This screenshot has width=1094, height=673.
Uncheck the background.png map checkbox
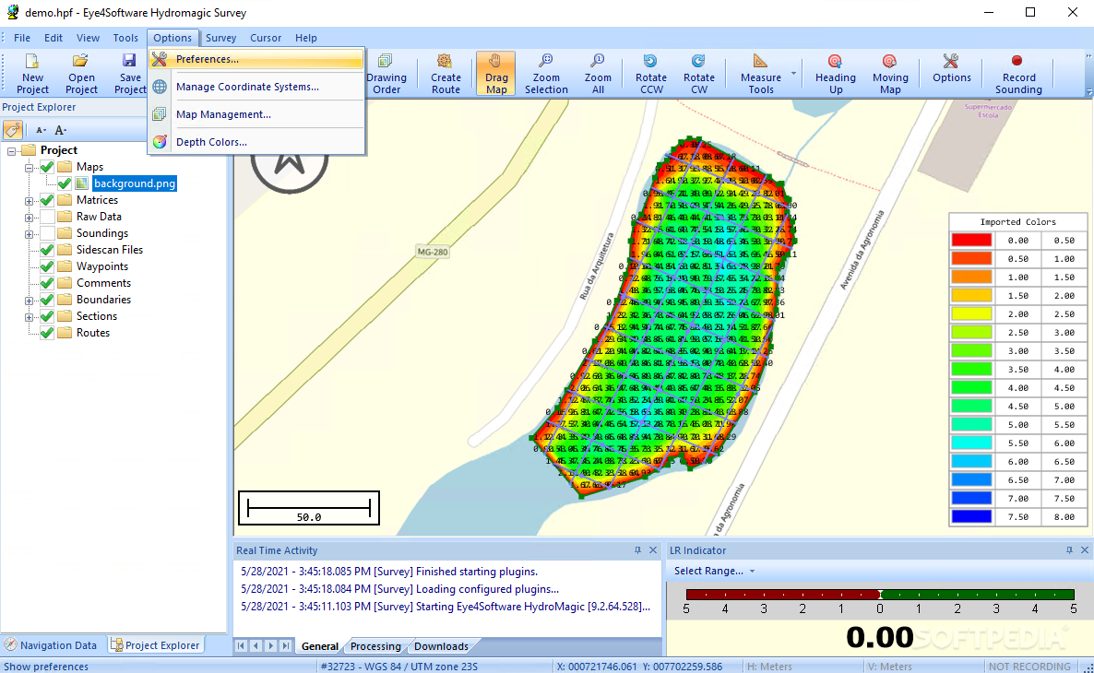coord(65,183)
